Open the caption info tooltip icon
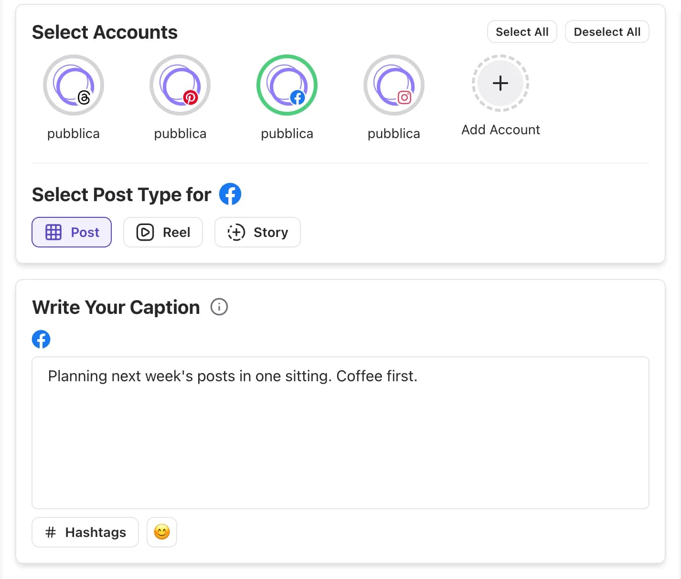 (x=219, y=307)
